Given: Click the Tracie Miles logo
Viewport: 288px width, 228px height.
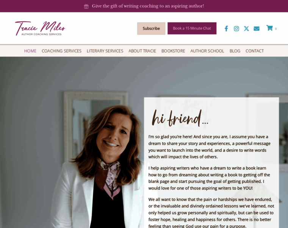Looking at the screenshot, I should 40,28.
